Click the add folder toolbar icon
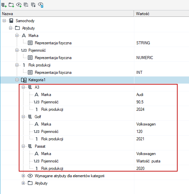 pos(11,5)
